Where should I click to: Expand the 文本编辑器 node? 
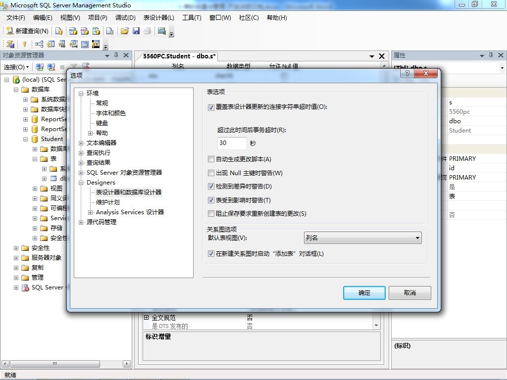(81, 143)
